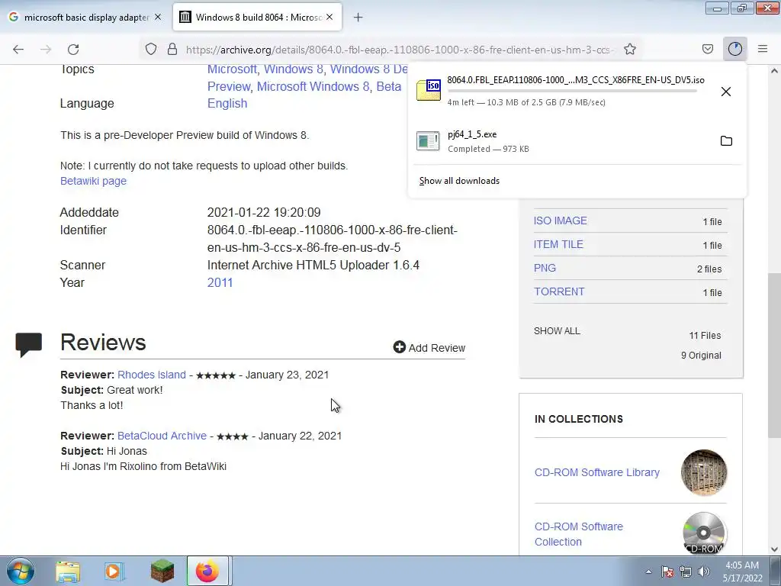This screenshot has width=781, height=586.
Task: Go back to previous page
Action: (18, 49)
